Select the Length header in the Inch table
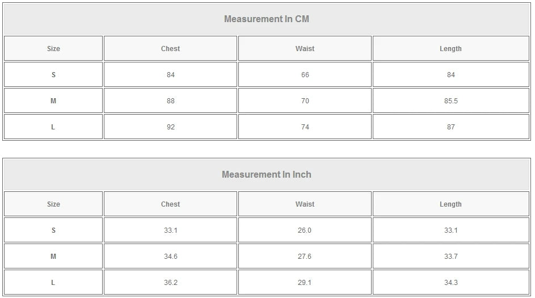The width and height of the screenshot is (535, 298). tap(450, 204)
